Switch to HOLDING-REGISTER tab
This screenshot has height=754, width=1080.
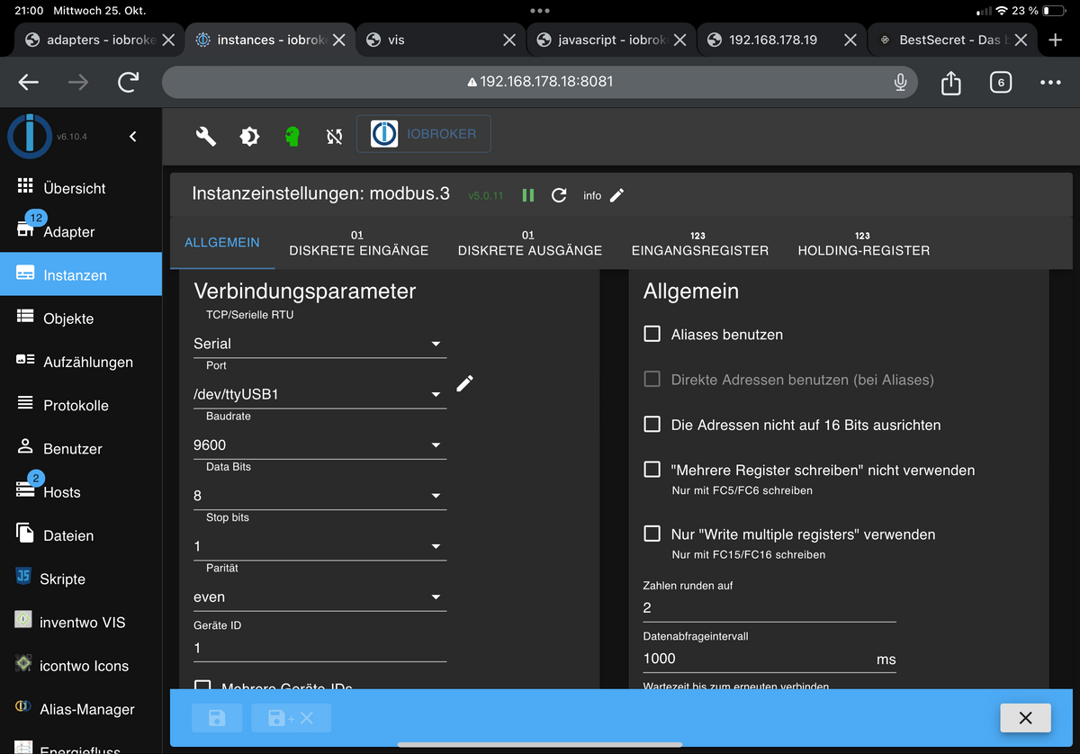[x=864, y=242]
